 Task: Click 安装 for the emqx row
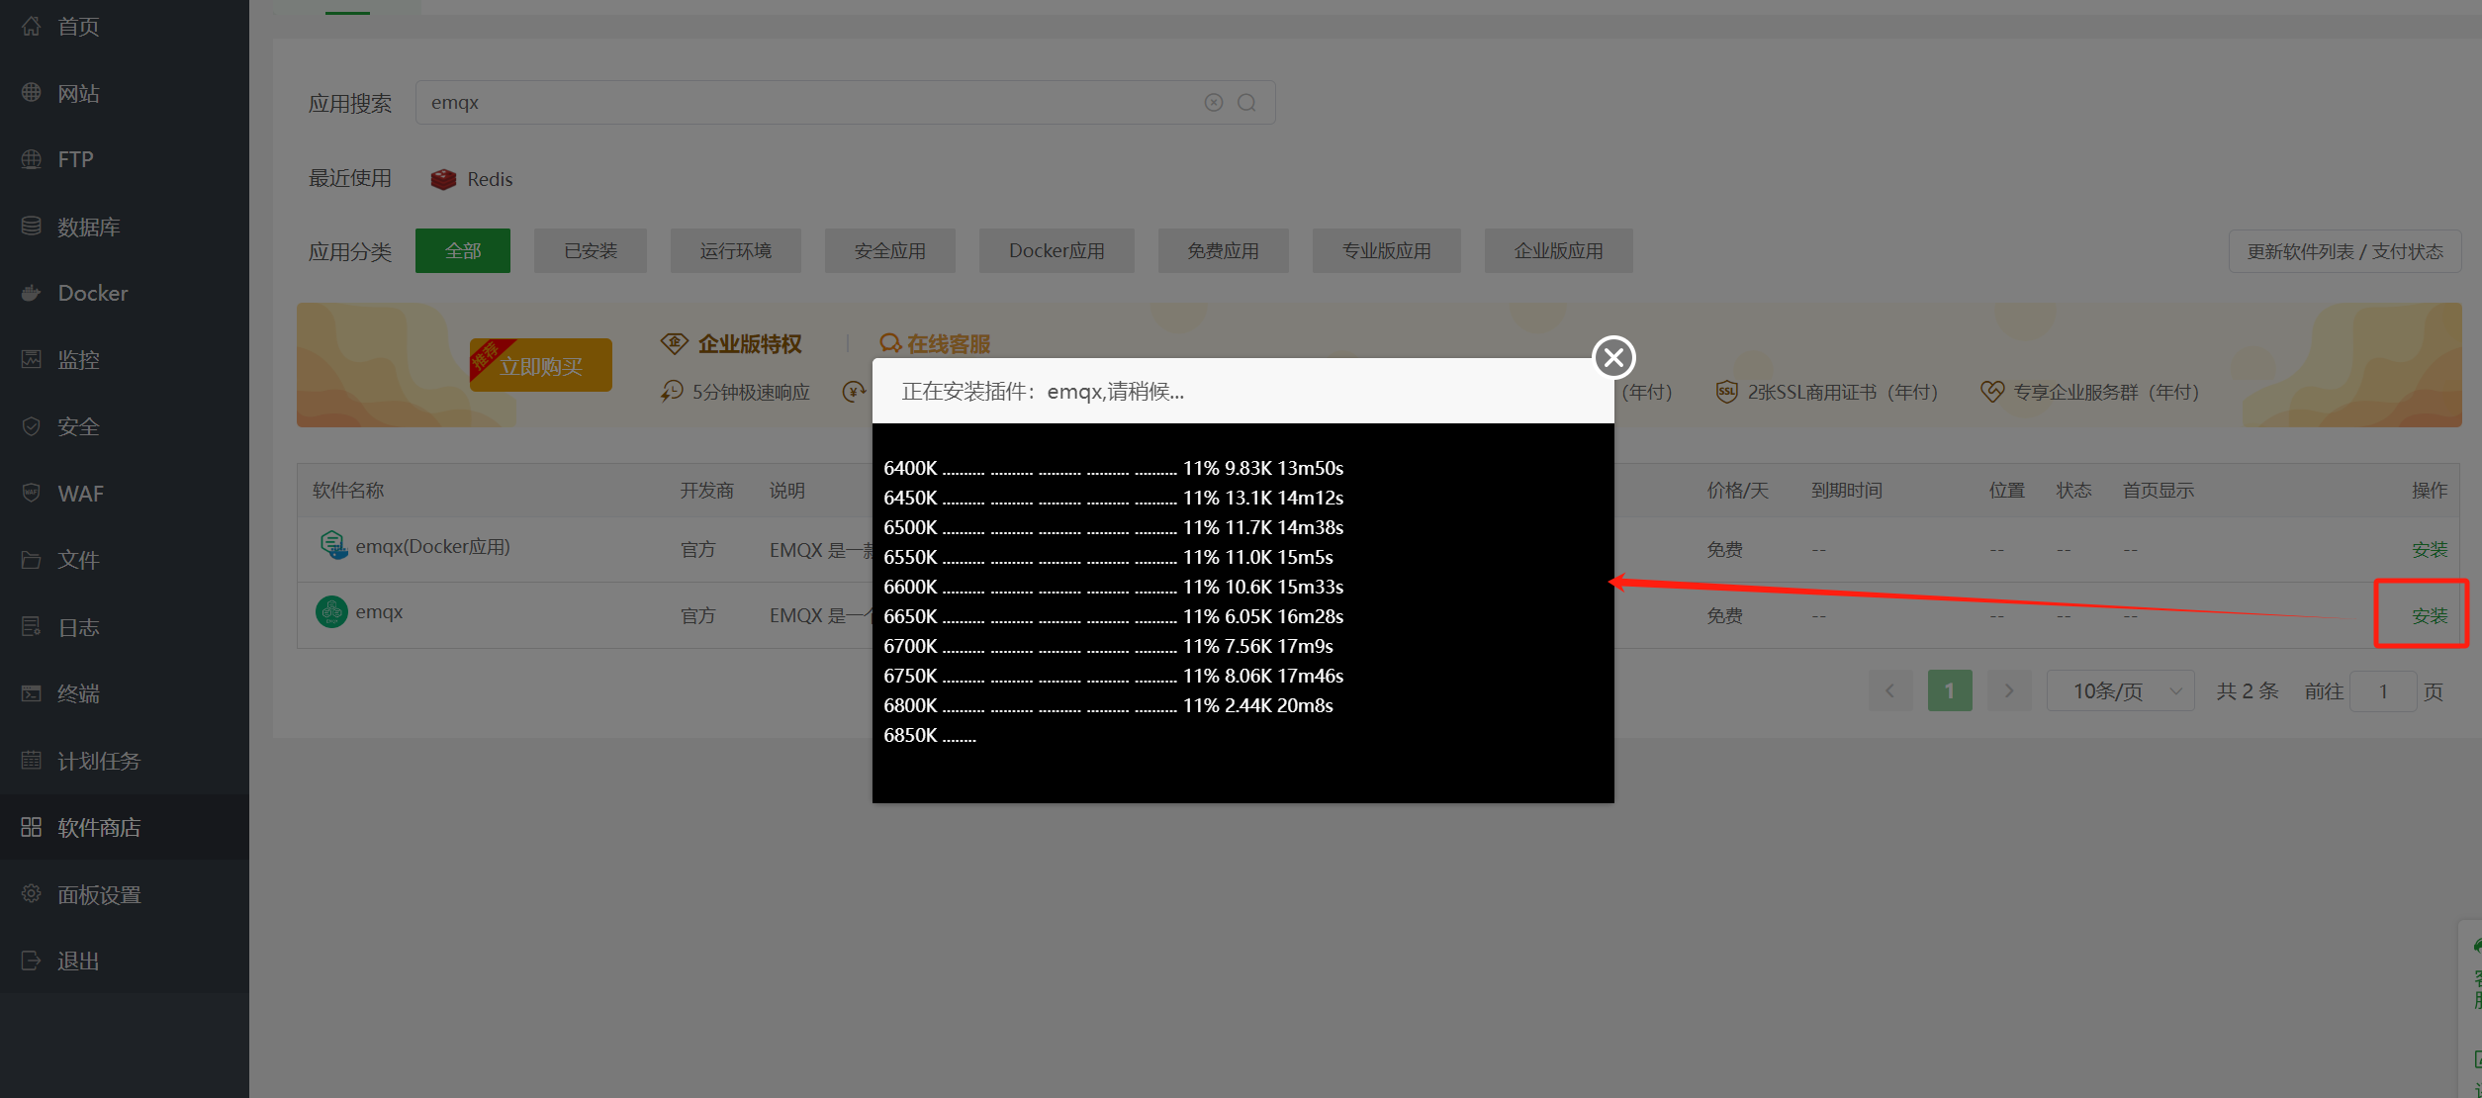[x=2430, y=615]
